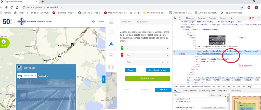Open the Event Listeners pane tab

[189, 91]
